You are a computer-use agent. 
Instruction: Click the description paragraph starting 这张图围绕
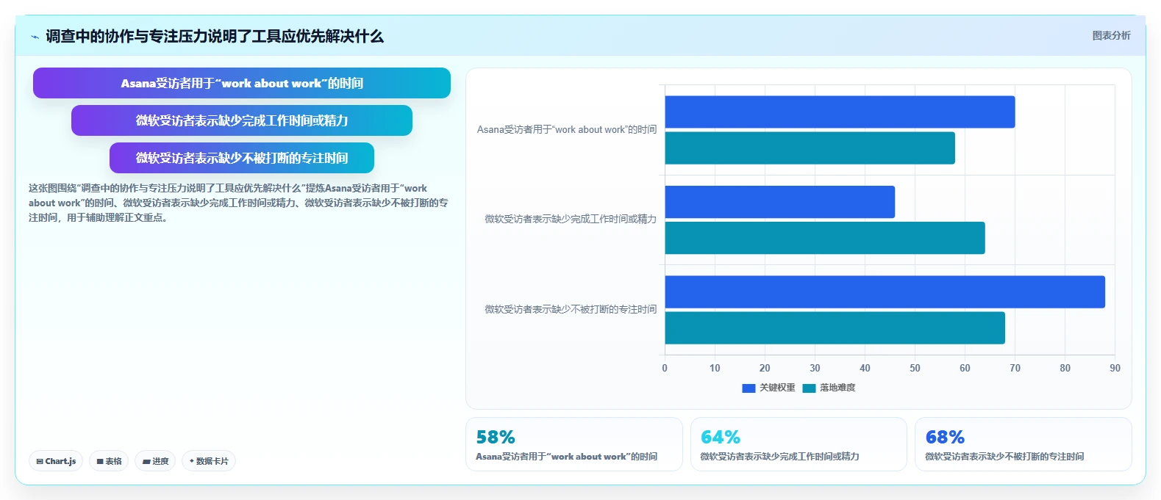coord(238,203)
